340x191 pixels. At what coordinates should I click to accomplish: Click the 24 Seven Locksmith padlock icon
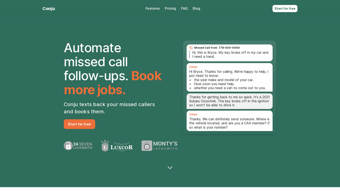tap(68, 146)
